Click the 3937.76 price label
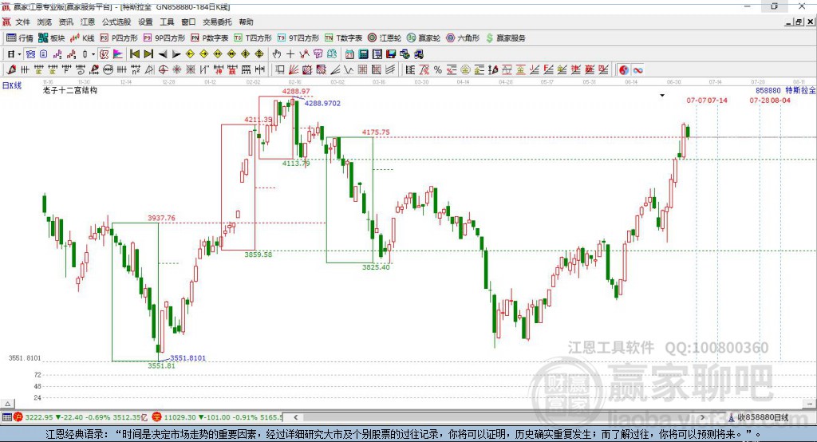 [x=161, y=218]
